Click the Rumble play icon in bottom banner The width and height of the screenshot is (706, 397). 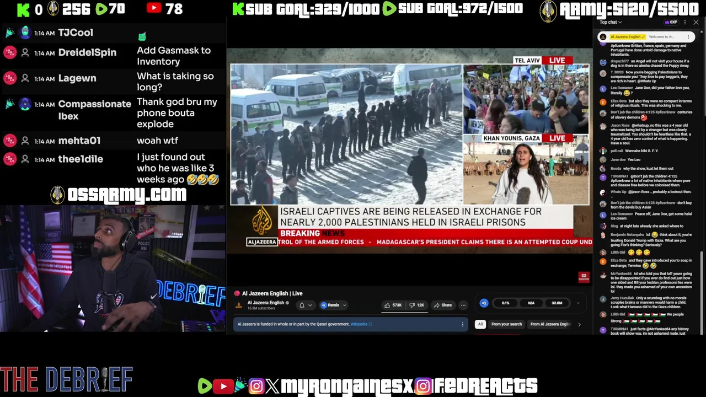tap(205, 386)
